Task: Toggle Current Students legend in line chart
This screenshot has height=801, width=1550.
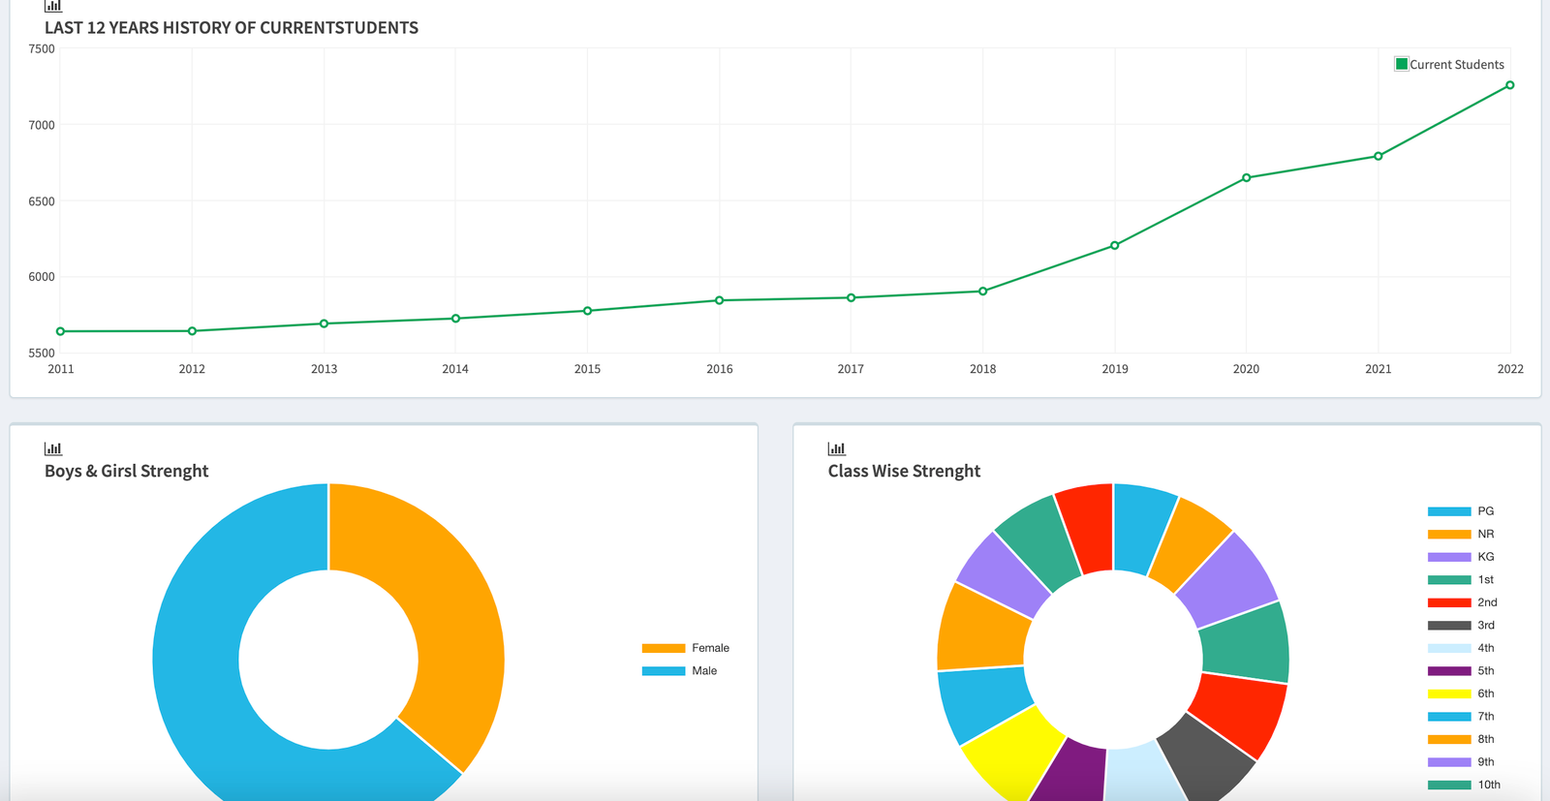Action: [x=1449, y=64]
